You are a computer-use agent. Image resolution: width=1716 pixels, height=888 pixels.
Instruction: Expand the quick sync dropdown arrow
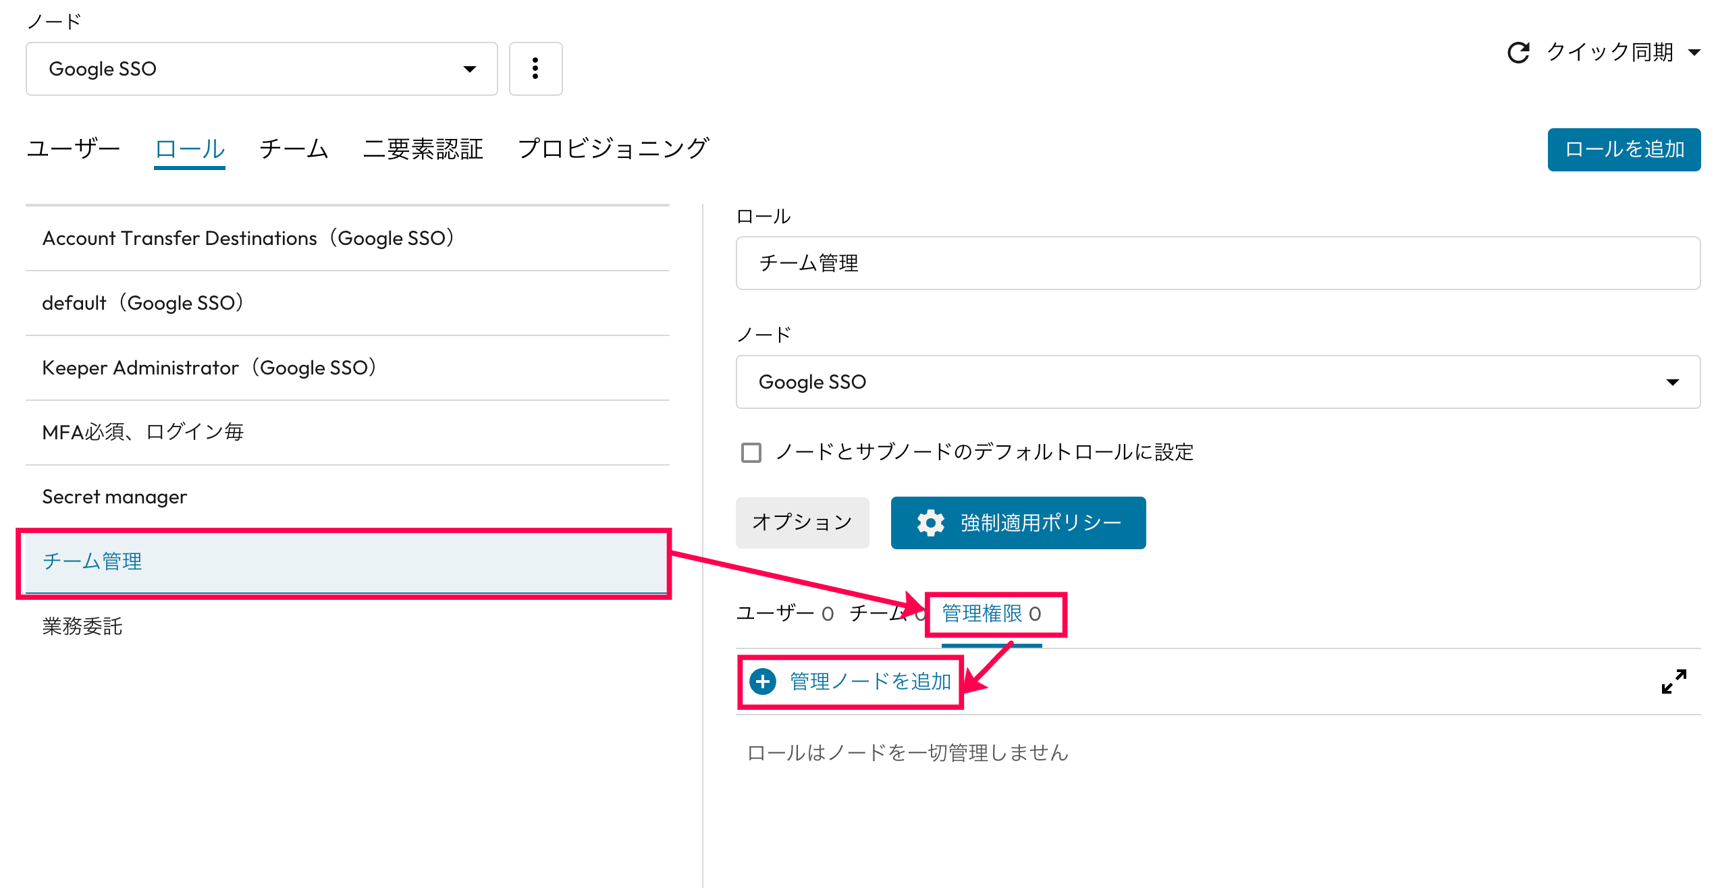tap(1694, 53)
